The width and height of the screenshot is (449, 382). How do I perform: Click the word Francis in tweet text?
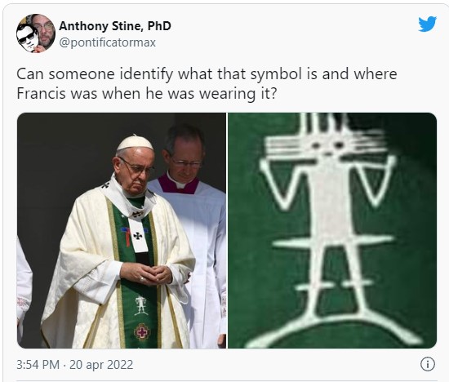(x=42, y=93)
